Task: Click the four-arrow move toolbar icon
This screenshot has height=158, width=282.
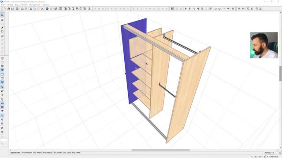Action: [x=198, y=9]
